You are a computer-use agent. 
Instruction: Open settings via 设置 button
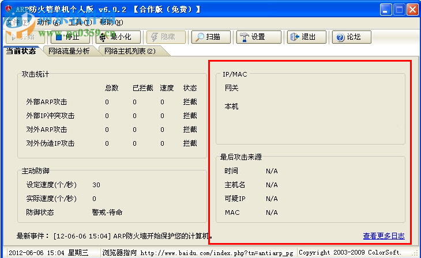pyautogui.click(x=259, y=37)
